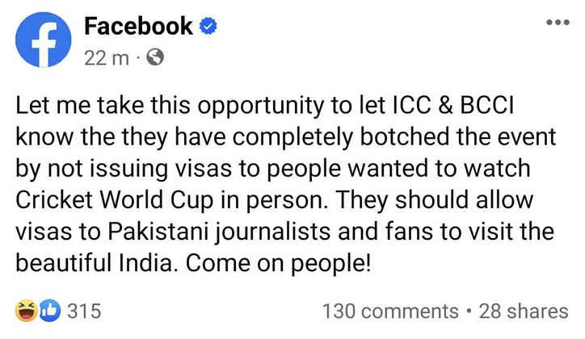
Task: Click the blue thumbs-up Like reaction icon
Action: coord(50,310)
